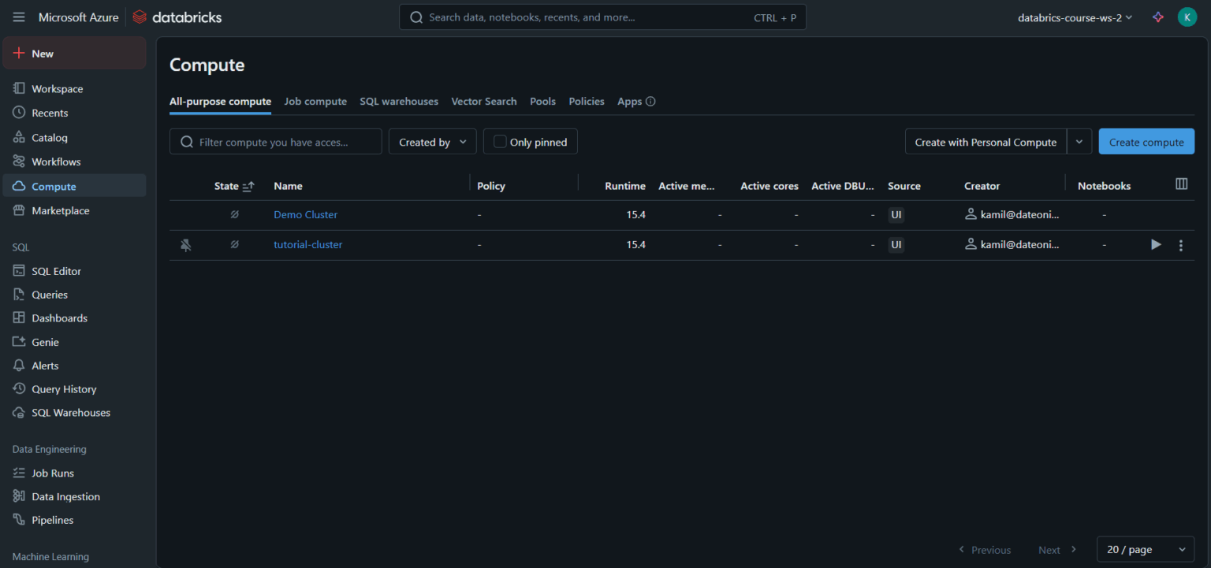1211x568 pixels.
Task: Start the tutorial-cluster with the play button
Action: (x=1156, y=245)
